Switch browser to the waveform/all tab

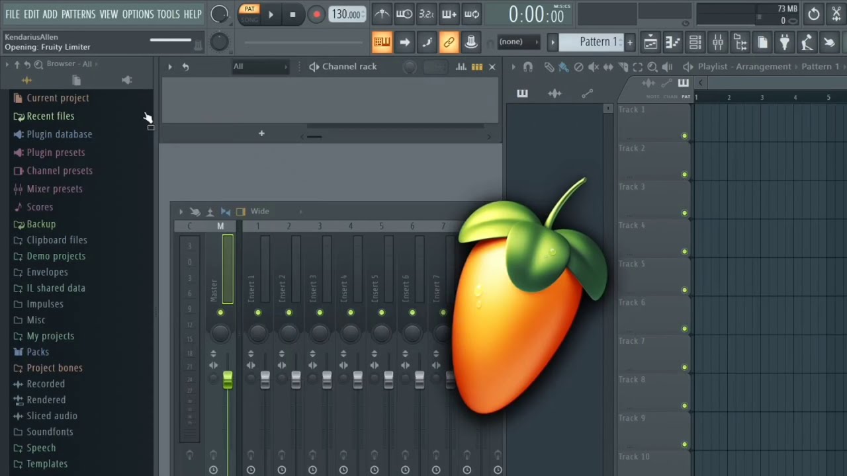[26, 80]
